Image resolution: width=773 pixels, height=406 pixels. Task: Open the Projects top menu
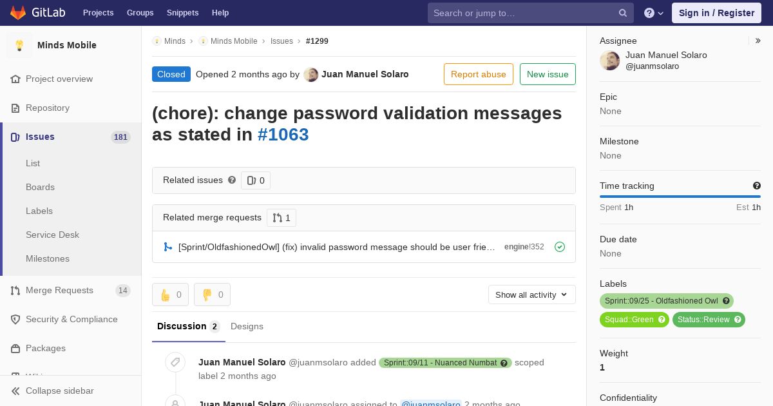98,13
